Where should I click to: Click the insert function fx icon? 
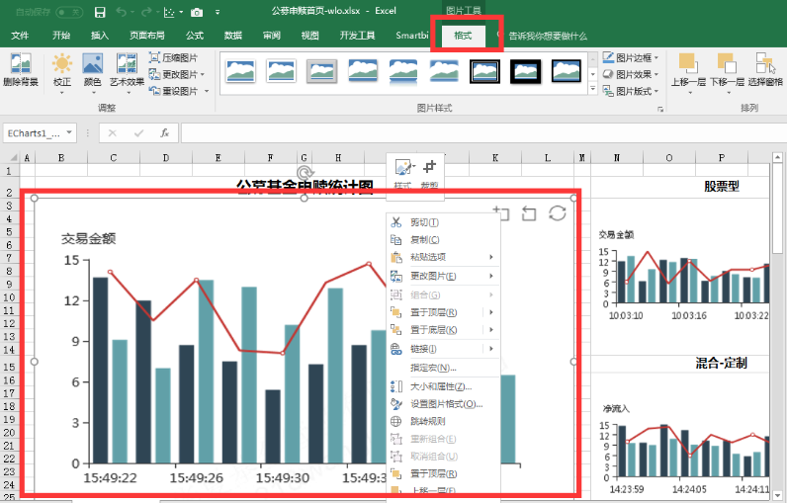pos(165,132)
